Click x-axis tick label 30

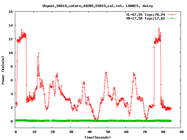coord(71,132)
